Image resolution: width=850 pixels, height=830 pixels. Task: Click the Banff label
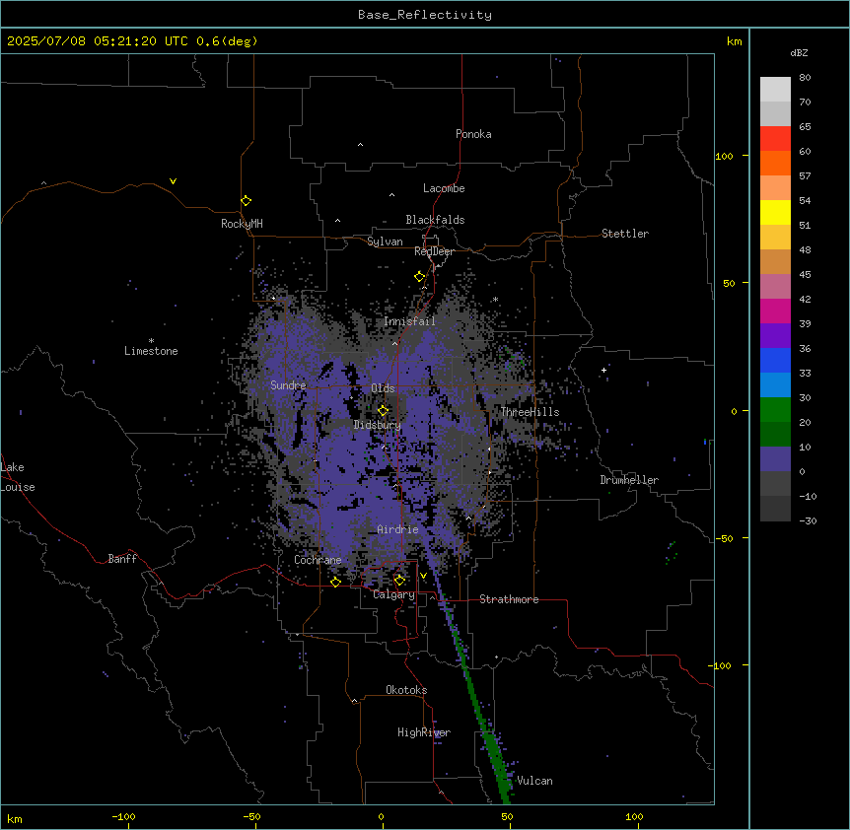click(122, 559)
